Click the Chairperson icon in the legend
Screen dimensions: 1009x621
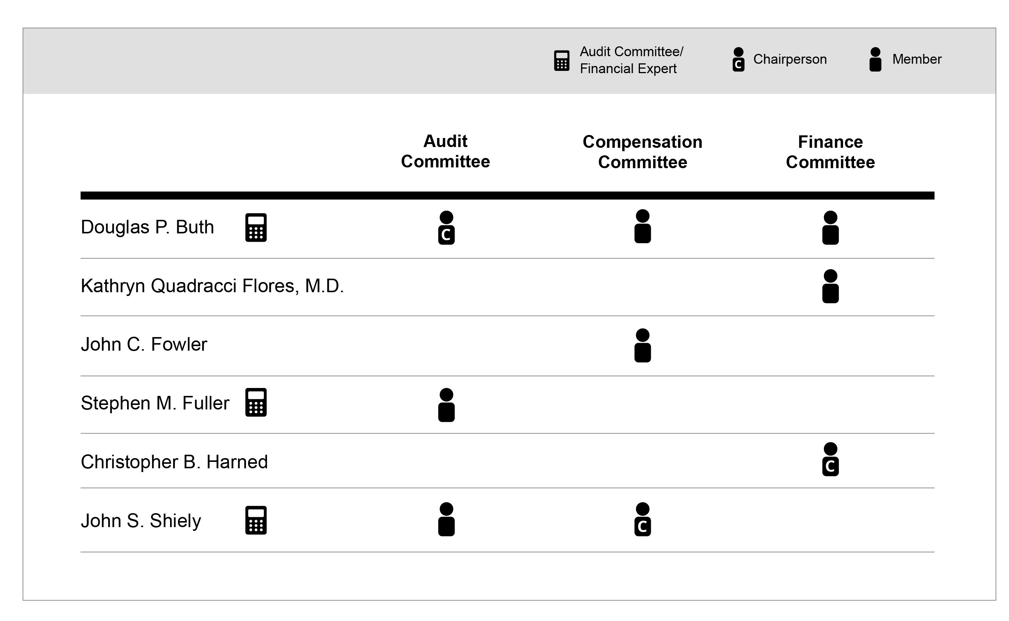coord(738,60)
